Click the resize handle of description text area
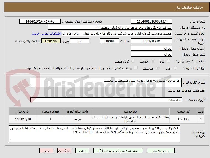The height and width of the screenshot is (158, 210). click(31, 86)
